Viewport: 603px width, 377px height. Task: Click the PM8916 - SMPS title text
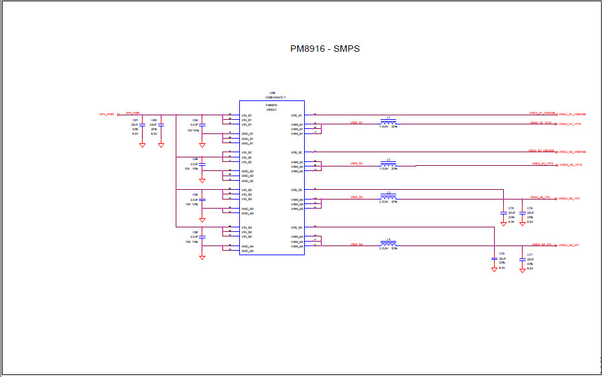[325, 47]
